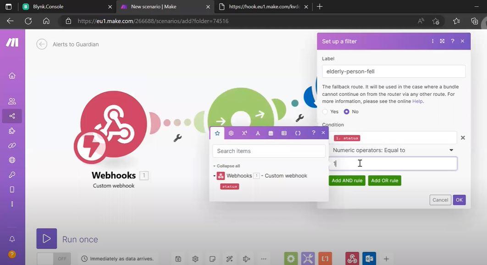Image resolution: width=487 pixels, height=265 pixels.
Task: Expand the filter dialog to full screen
Action: point(442,41)
